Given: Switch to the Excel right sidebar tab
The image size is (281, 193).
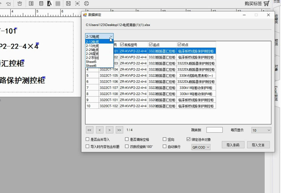Looking at the screenshot, I should tap(276, 91).
